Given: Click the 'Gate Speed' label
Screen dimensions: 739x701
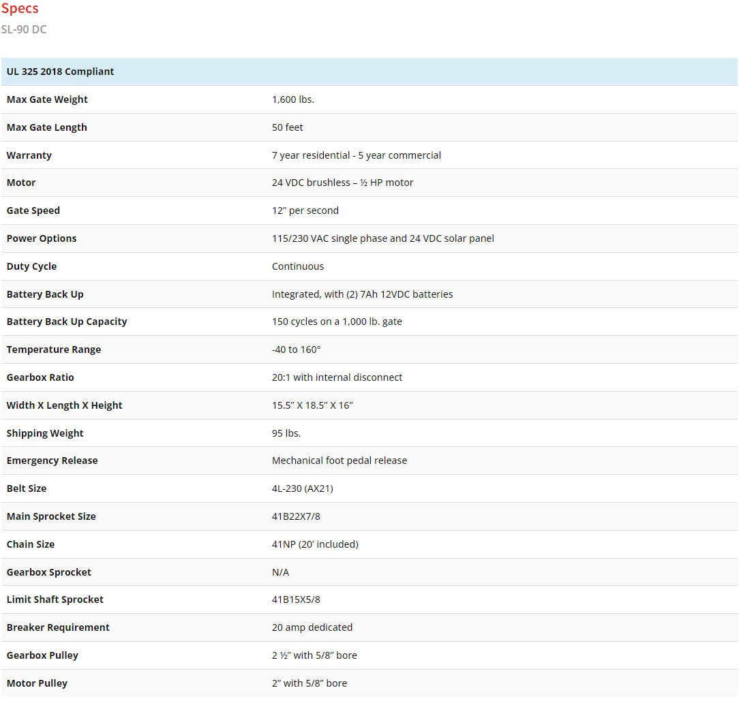Looking at the screenshot, I should (x=33, y=211).
